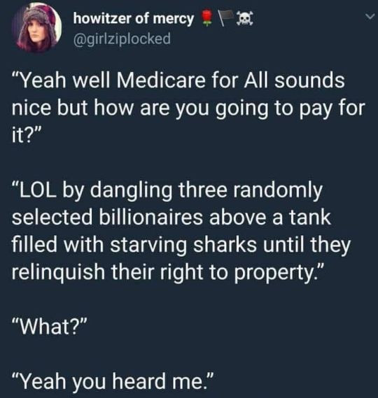The image size is (378, 398).
Task: Click the skull and crossbones emoji
Action: pyautogui.click(x=244, y=20)
